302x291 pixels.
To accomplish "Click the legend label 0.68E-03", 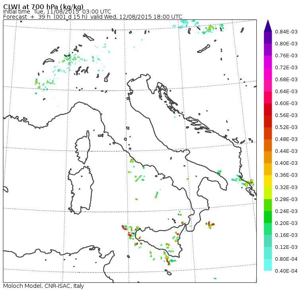I will click(x=286, y=80).
